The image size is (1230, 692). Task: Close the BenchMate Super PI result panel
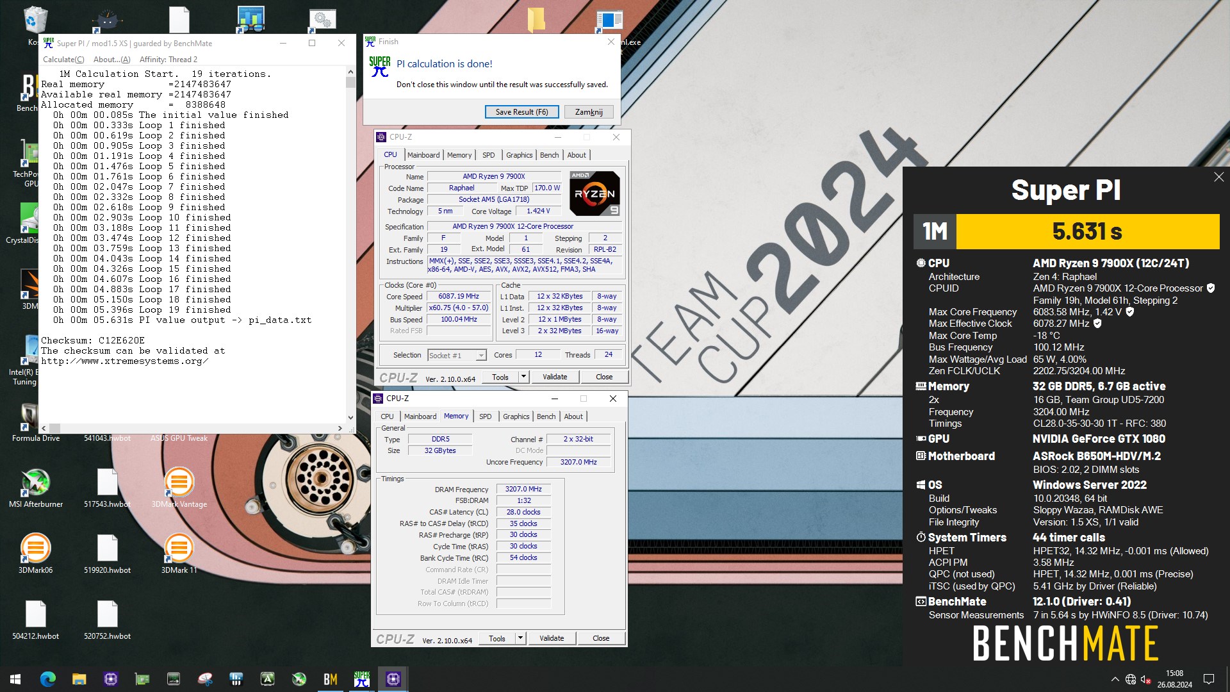coord(1218,177)
